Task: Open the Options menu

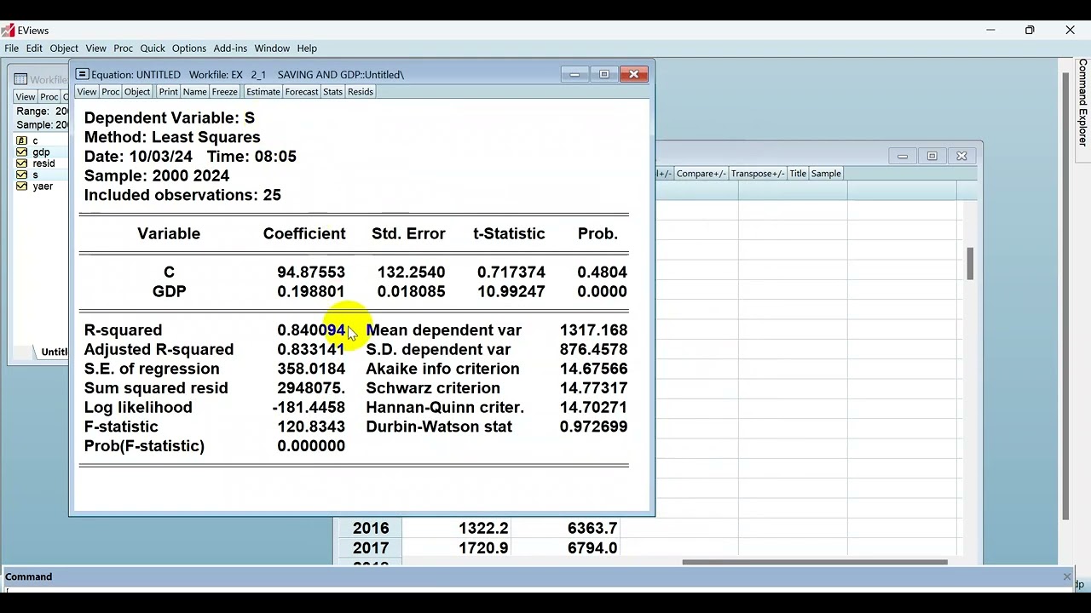Action: [x=189, y=49]
